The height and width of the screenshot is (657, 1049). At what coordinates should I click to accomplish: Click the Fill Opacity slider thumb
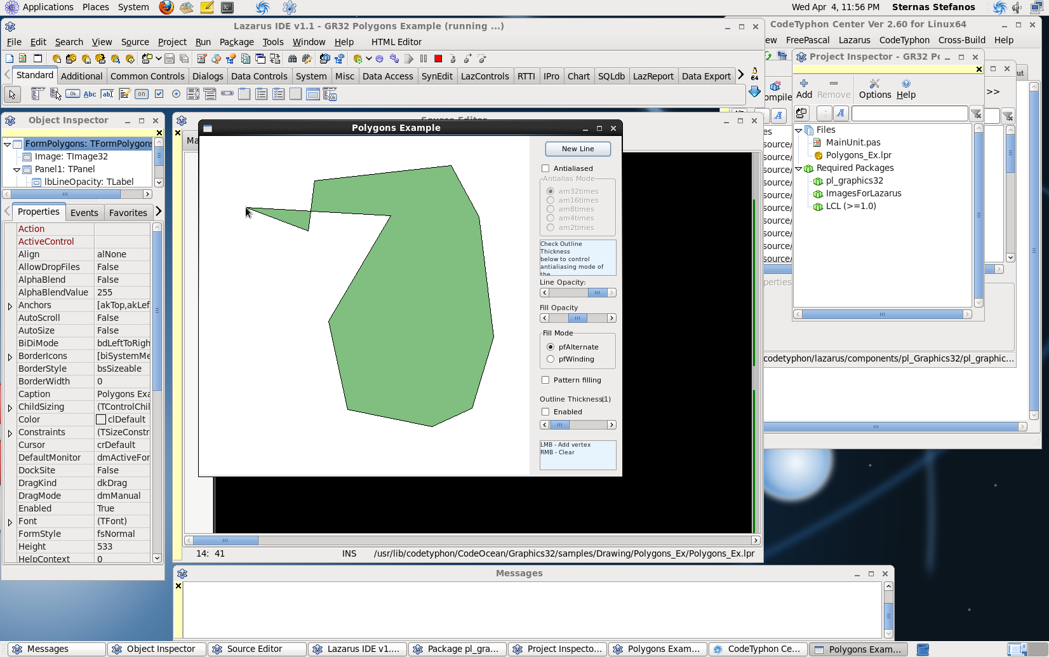click(577, 318)
